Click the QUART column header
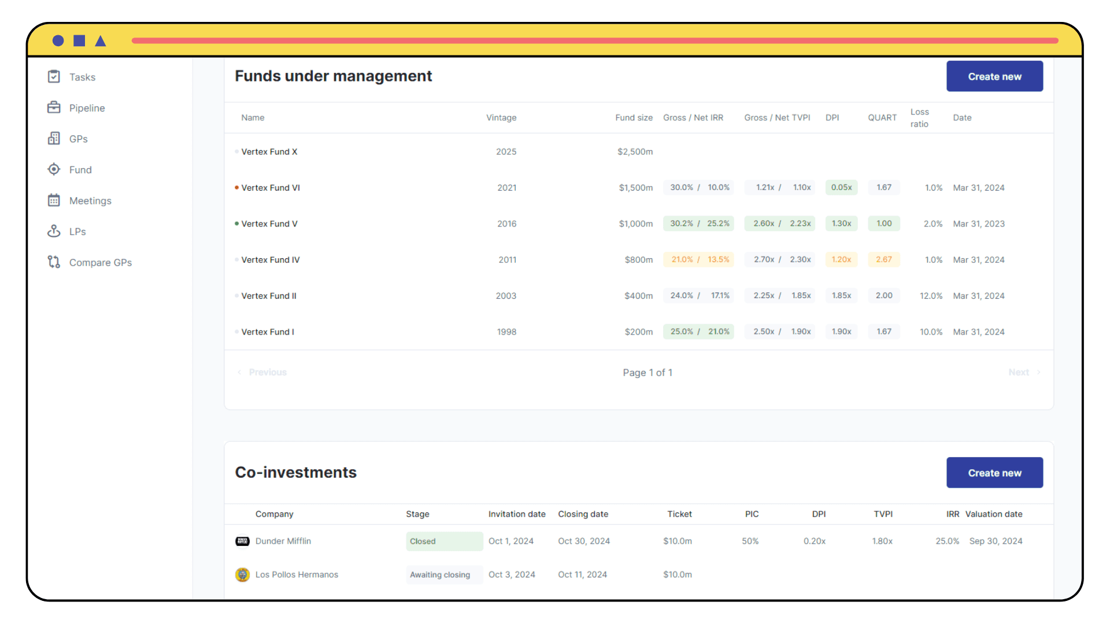This screenshot has height=624, width=1110. click(x=882, y=118)
